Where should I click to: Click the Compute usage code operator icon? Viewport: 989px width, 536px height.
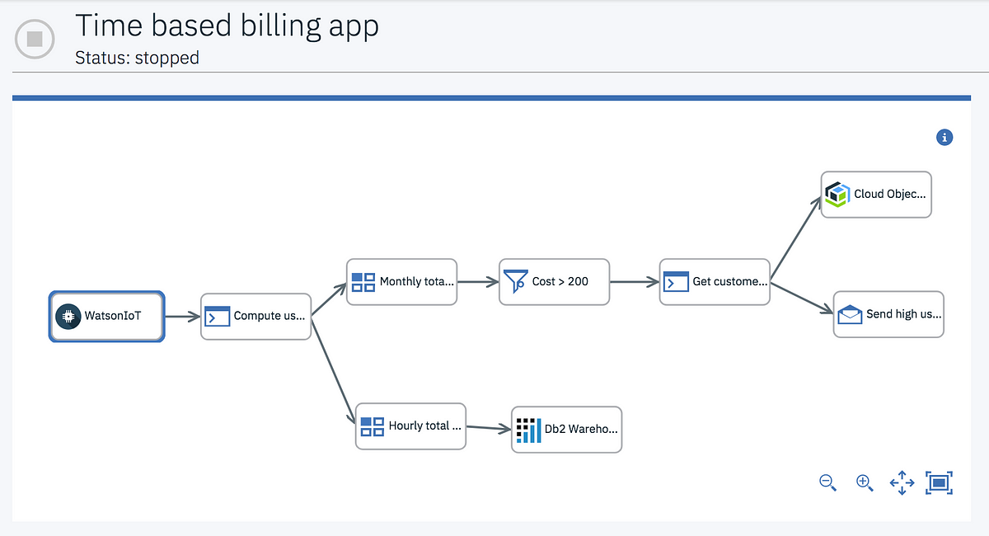click(x=218, y=316)
